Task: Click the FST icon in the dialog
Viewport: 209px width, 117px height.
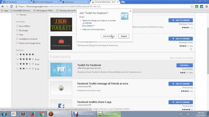Action: (125, 16)
